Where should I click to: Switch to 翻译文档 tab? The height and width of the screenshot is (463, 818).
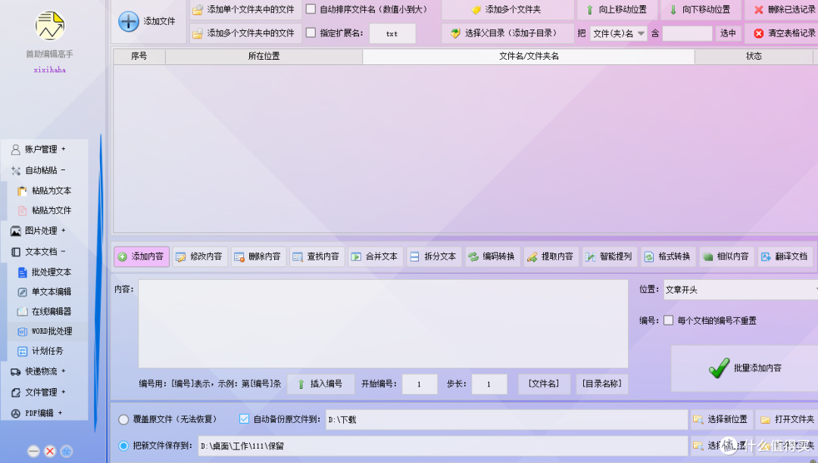(x=785, y=256)
